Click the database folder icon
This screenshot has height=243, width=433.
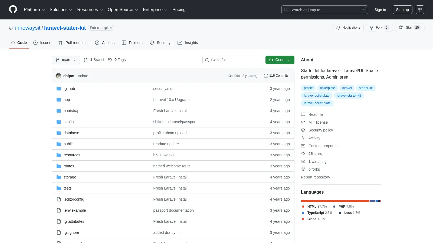pyautogui.click(x=59, y=133)
